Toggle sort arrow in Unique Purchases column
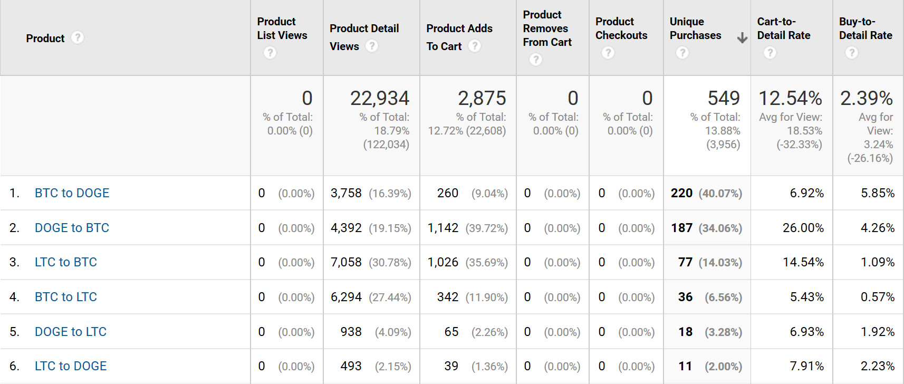 click(x=742, y=38)
